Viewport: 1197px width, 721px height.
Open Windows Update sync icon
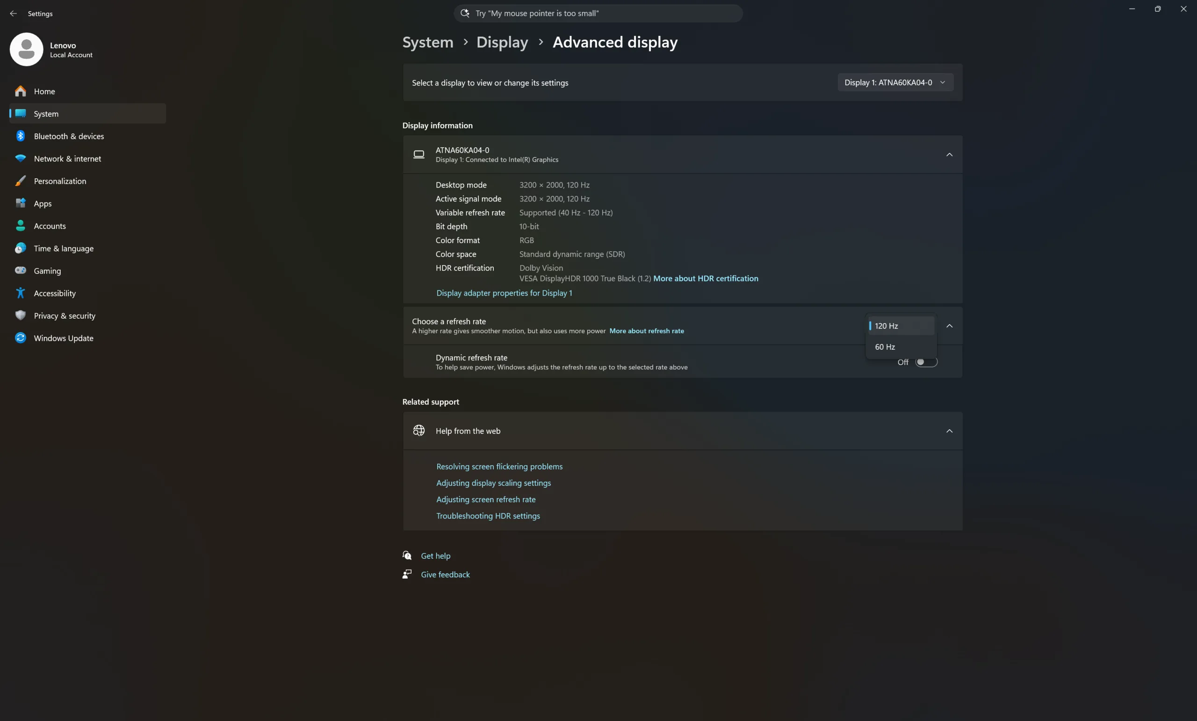[21, 338]
